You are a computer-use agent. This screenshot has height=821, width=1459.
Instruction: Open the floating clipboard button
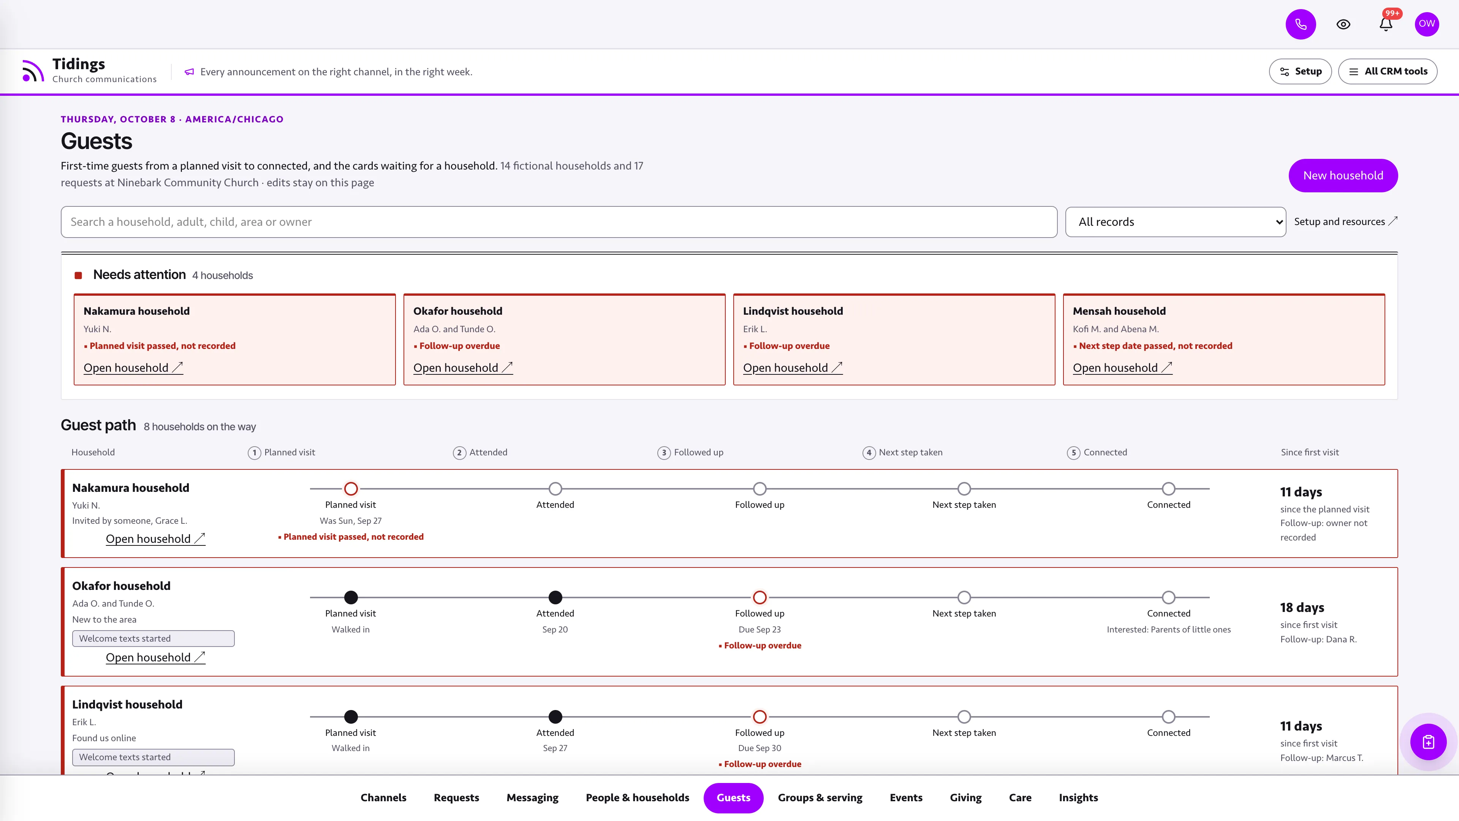pos(1429,742)
